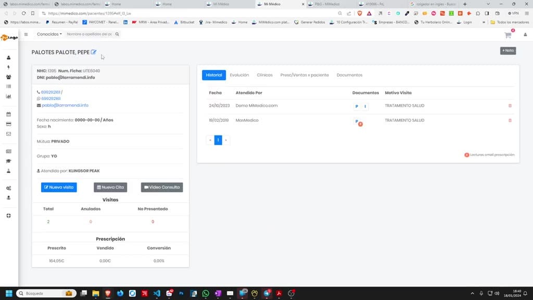Viewport: 533px width, 300px height.
Task: Expand the Conocidos dropdown
Action: point(49,34)
